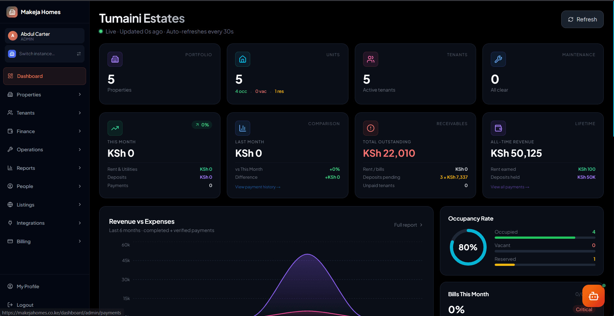The image size is (614, 316).
Task: Click the Dashboard grid icon in sidebar
Action: click(11, 76)
